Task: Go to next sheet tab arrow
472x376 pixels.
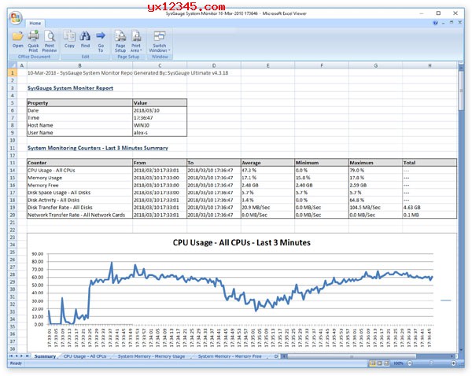Action: click(21, 356)
